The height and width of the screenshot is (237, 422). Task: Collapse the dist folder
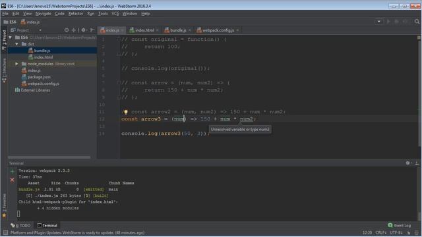17,44
